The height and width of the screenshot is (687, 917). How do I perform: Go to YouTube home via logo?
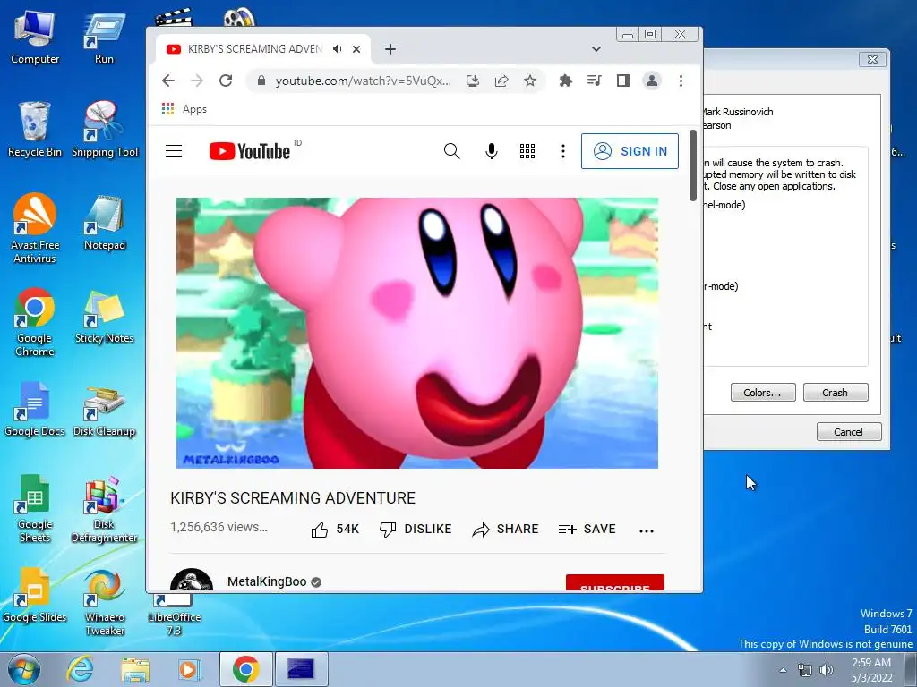pos(250,151)
